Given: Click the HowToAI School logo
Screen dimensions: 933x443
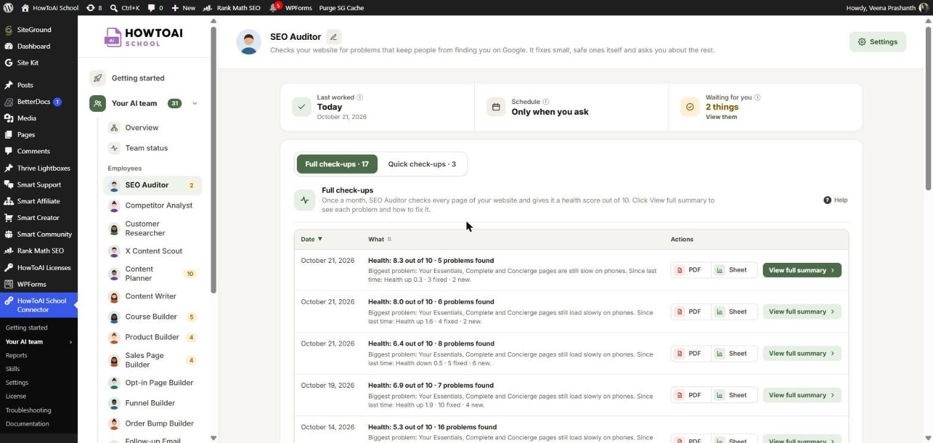Looking at the screenshot, I should click(x=143, y=37).
